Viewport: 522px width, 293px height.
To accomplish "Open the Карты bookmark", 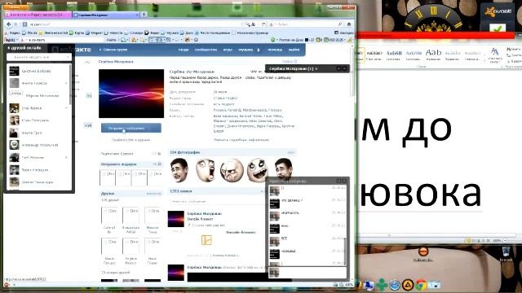I will 77,33.
